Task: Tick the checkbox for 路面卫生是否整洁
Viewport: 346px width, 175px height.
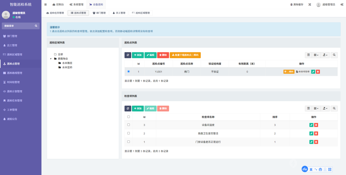Action: click(129, 133)
